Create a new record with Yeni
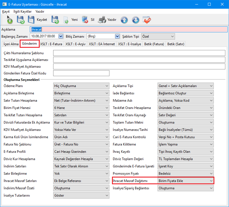 [x=70, y=20]
